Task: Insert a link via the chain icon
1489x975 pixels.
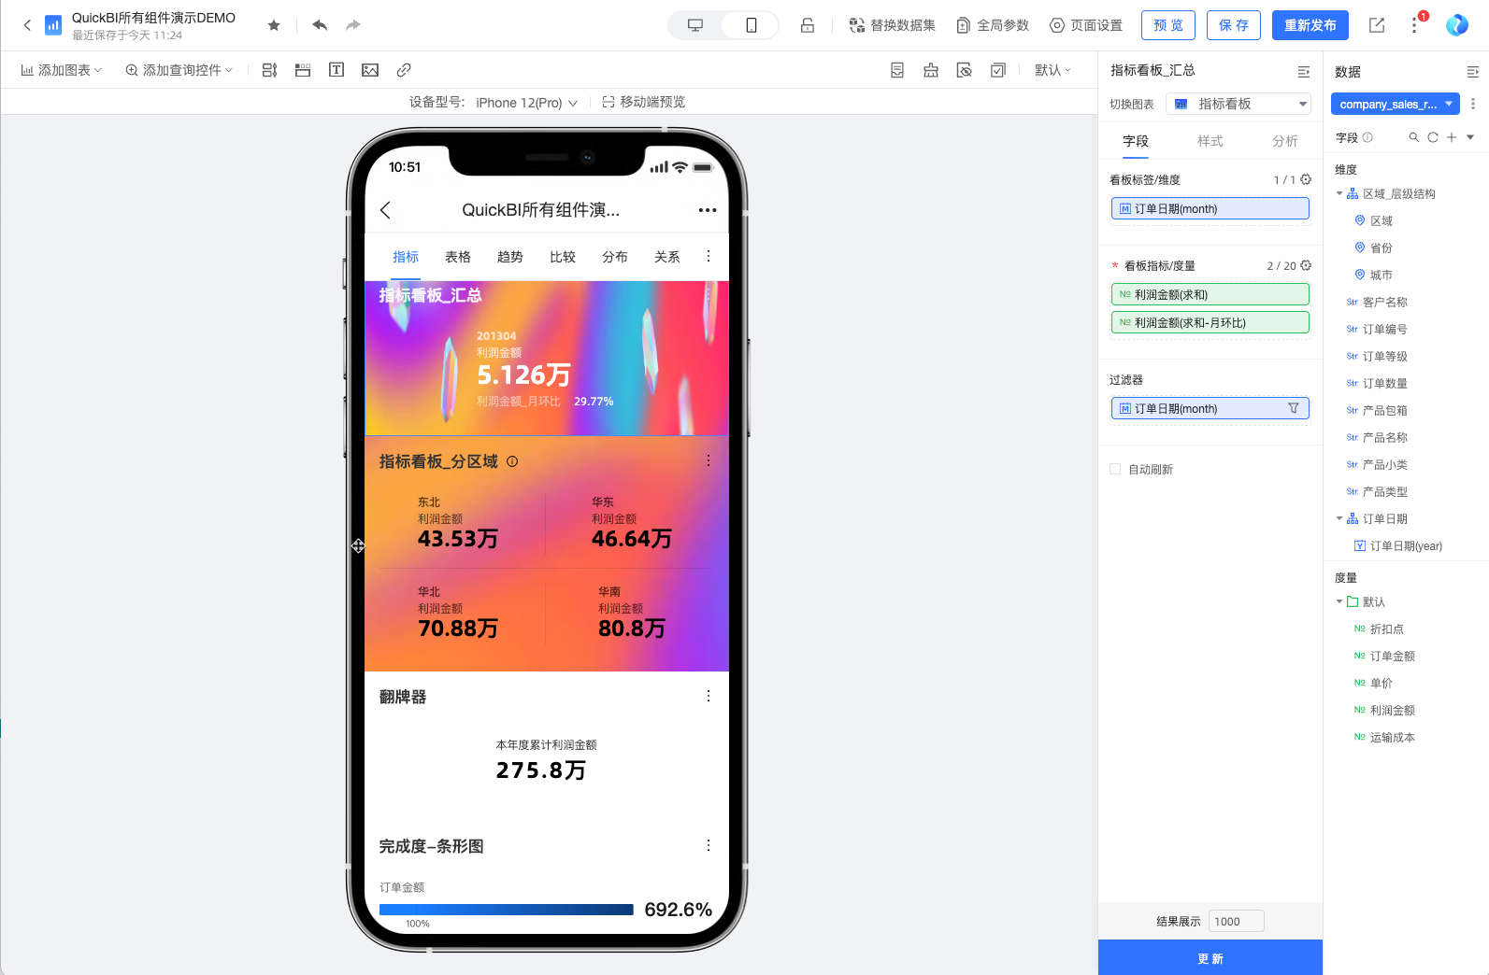Action: 404,70
